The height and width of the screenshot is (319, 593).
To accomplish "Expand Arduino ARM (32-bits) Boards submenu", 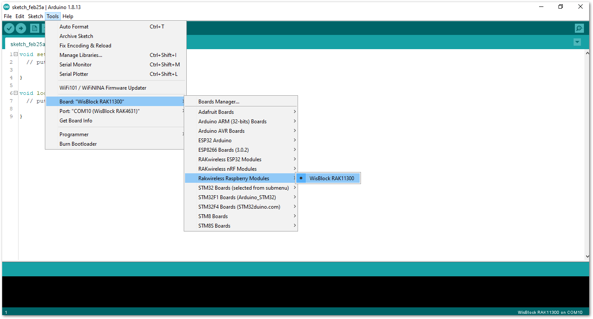I will coord(241,122).
